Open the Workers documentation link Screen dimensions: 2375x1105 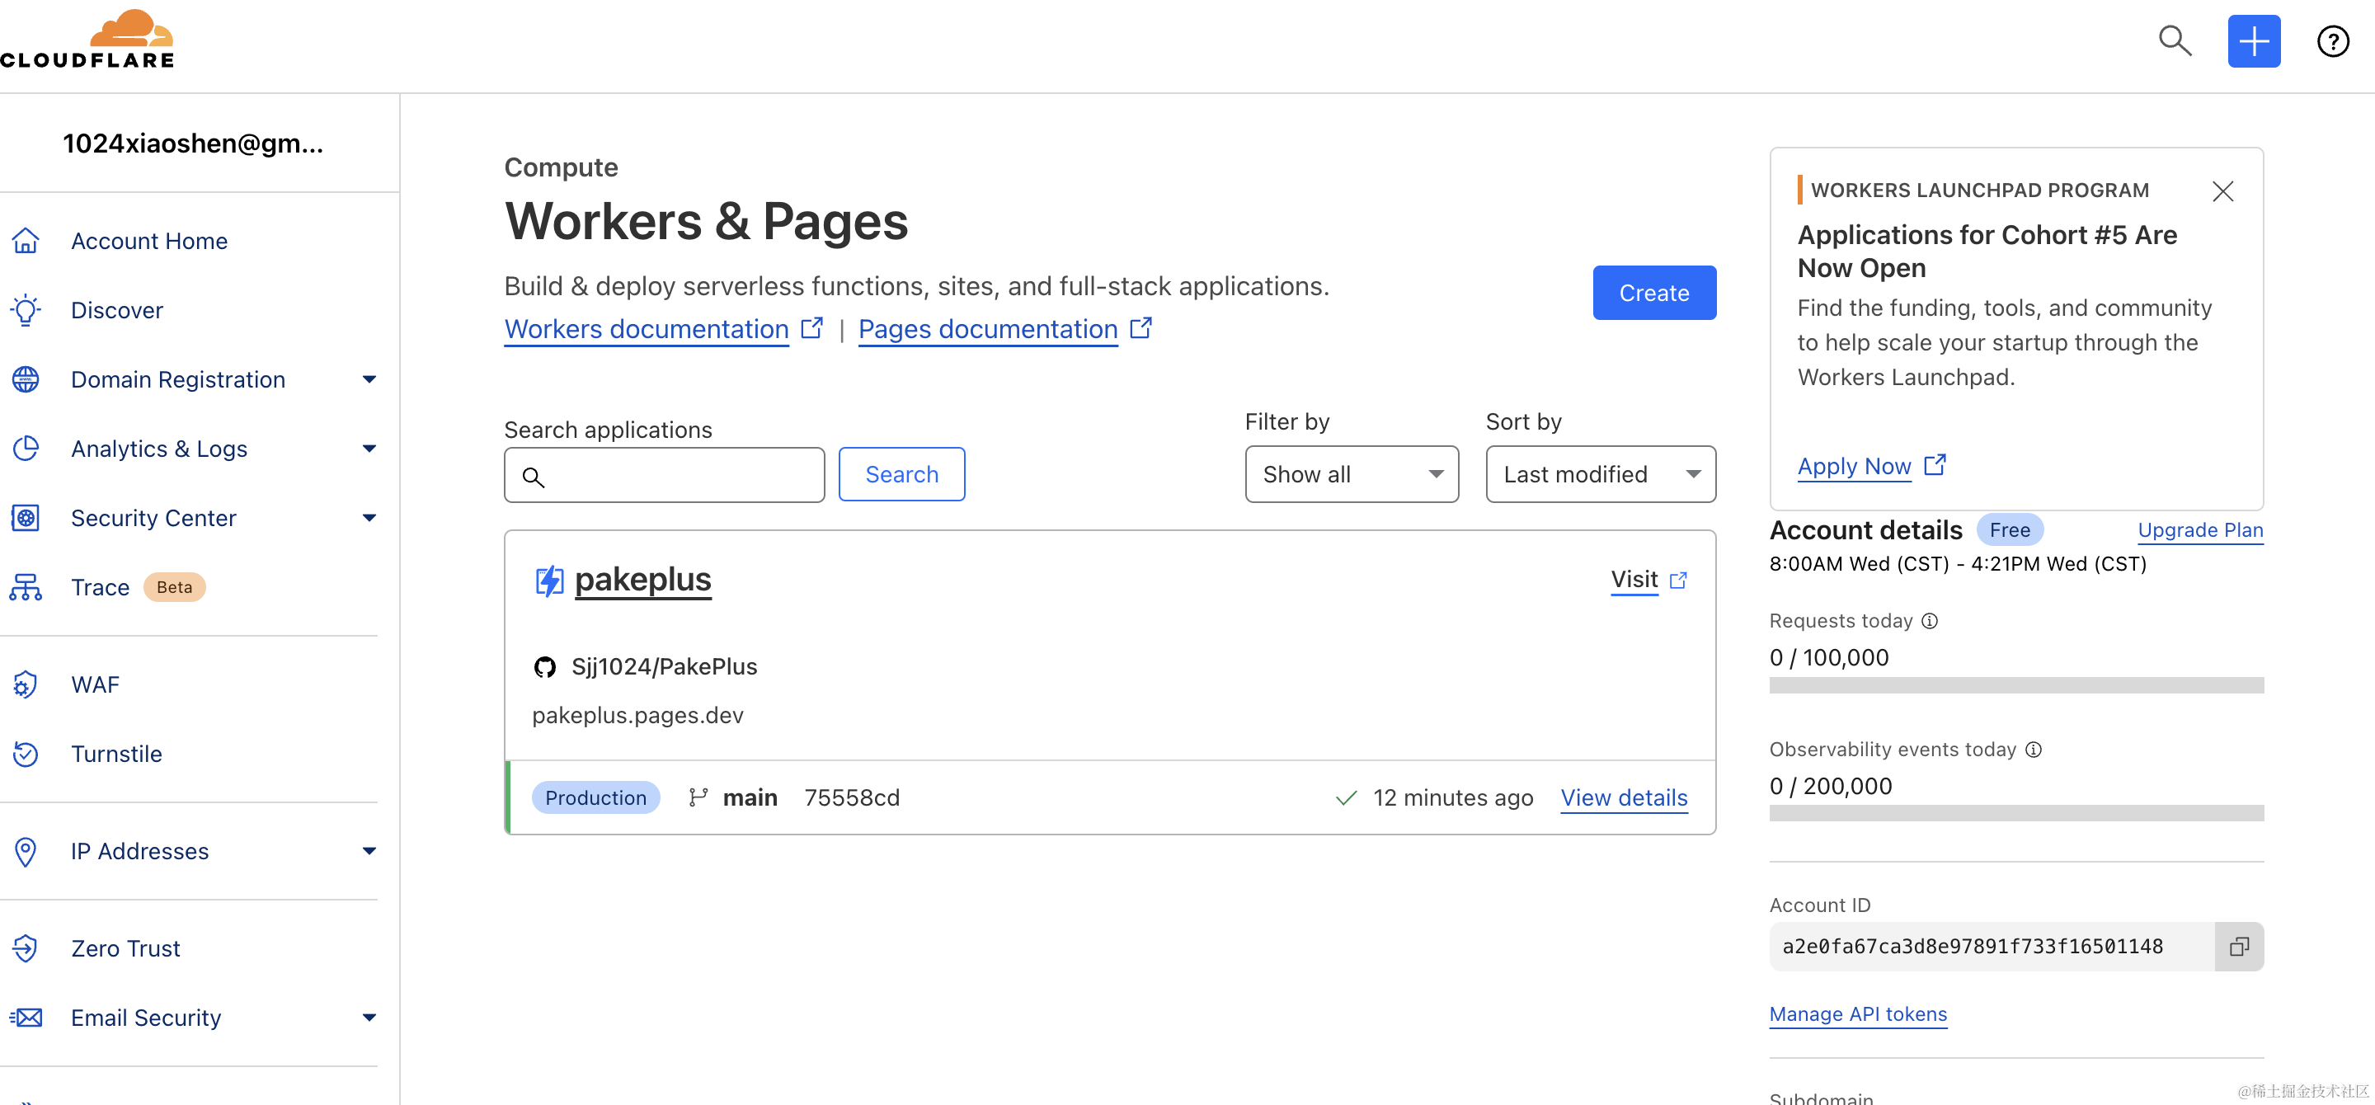(646, 329)
